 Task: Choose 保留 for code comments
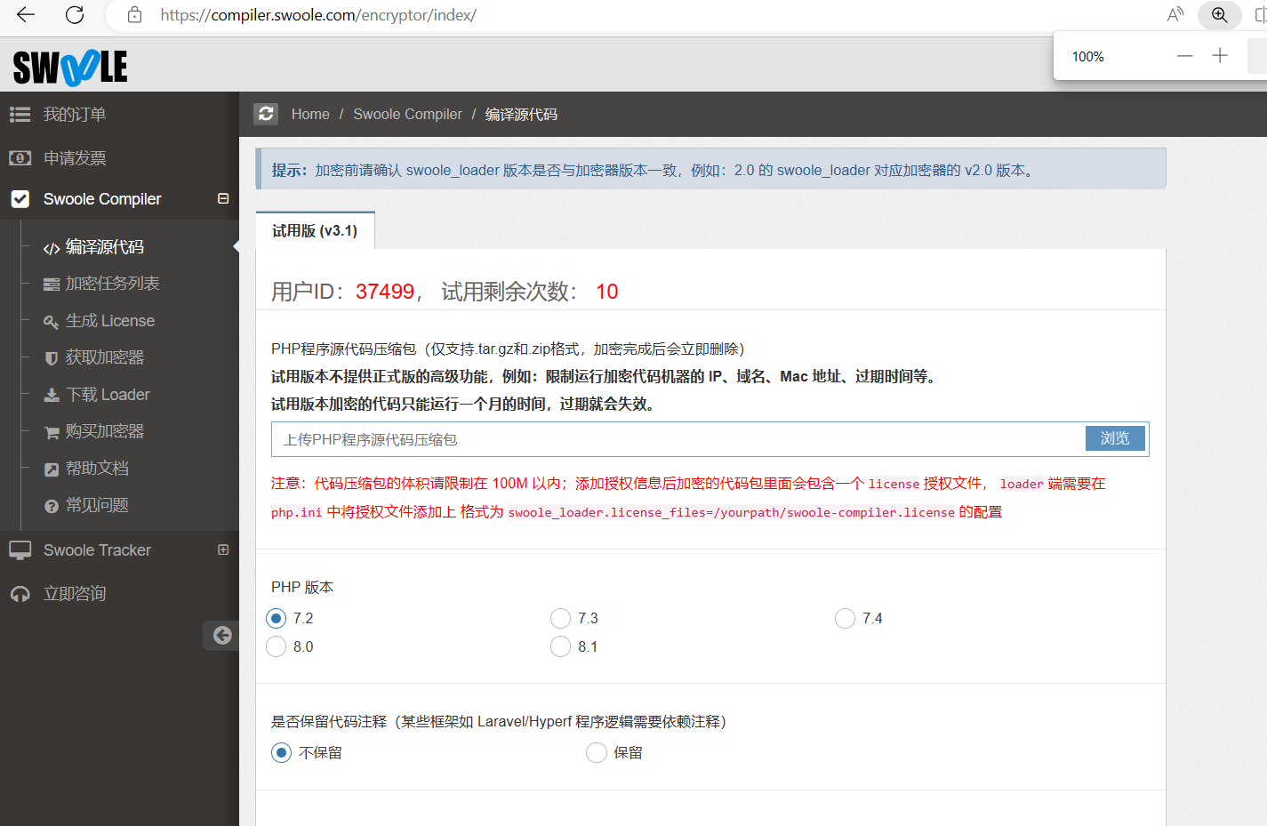[597, 753]
